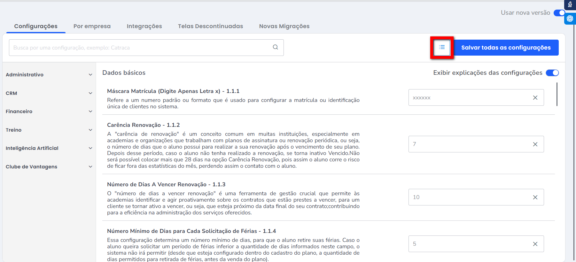Click the settings list vertical scrollbar
Image resolution: width=576 pixels, height=262 pixels.
(557, 94)
